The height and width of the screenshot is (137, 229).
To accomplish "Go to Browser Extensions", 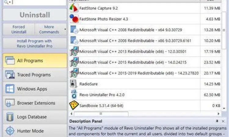I will click(35, 103).
